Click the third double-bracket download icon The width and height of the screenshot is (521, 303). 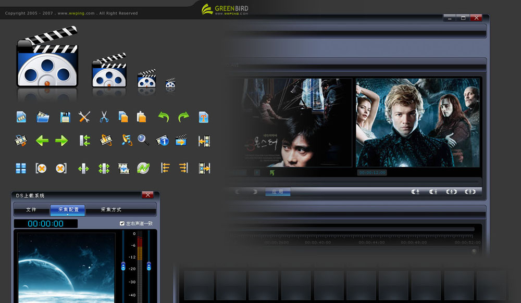451,192
